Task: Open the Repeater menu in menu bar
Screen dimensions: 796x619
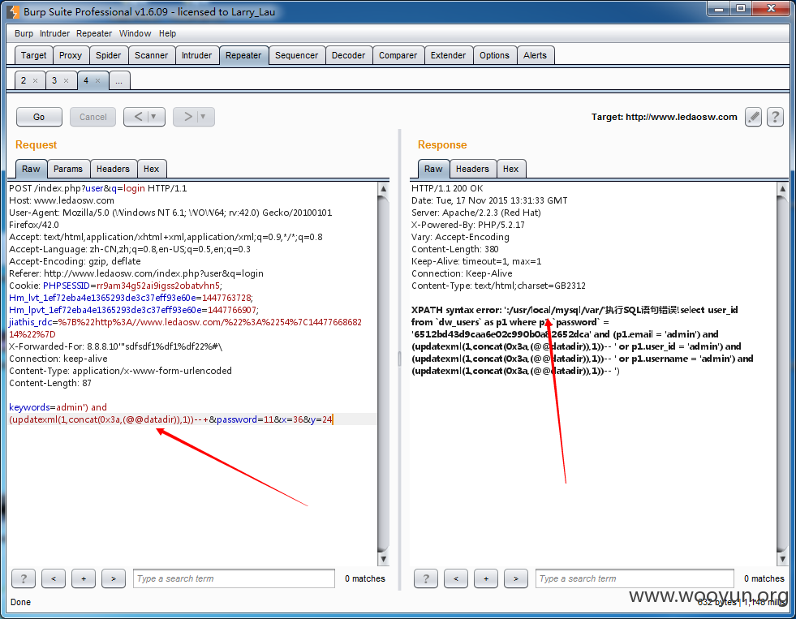Action: [94, 33]
